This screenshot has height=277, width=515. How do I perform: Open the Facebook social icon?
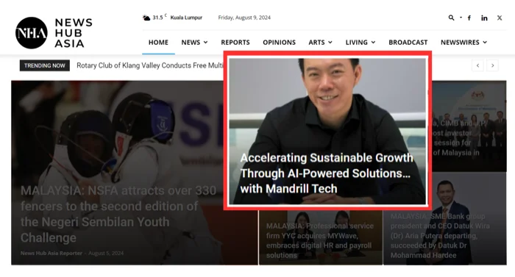pos(469,18)
